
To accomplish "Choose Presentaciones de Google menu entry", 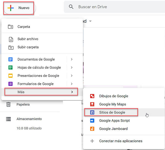I will pos(42,76).
